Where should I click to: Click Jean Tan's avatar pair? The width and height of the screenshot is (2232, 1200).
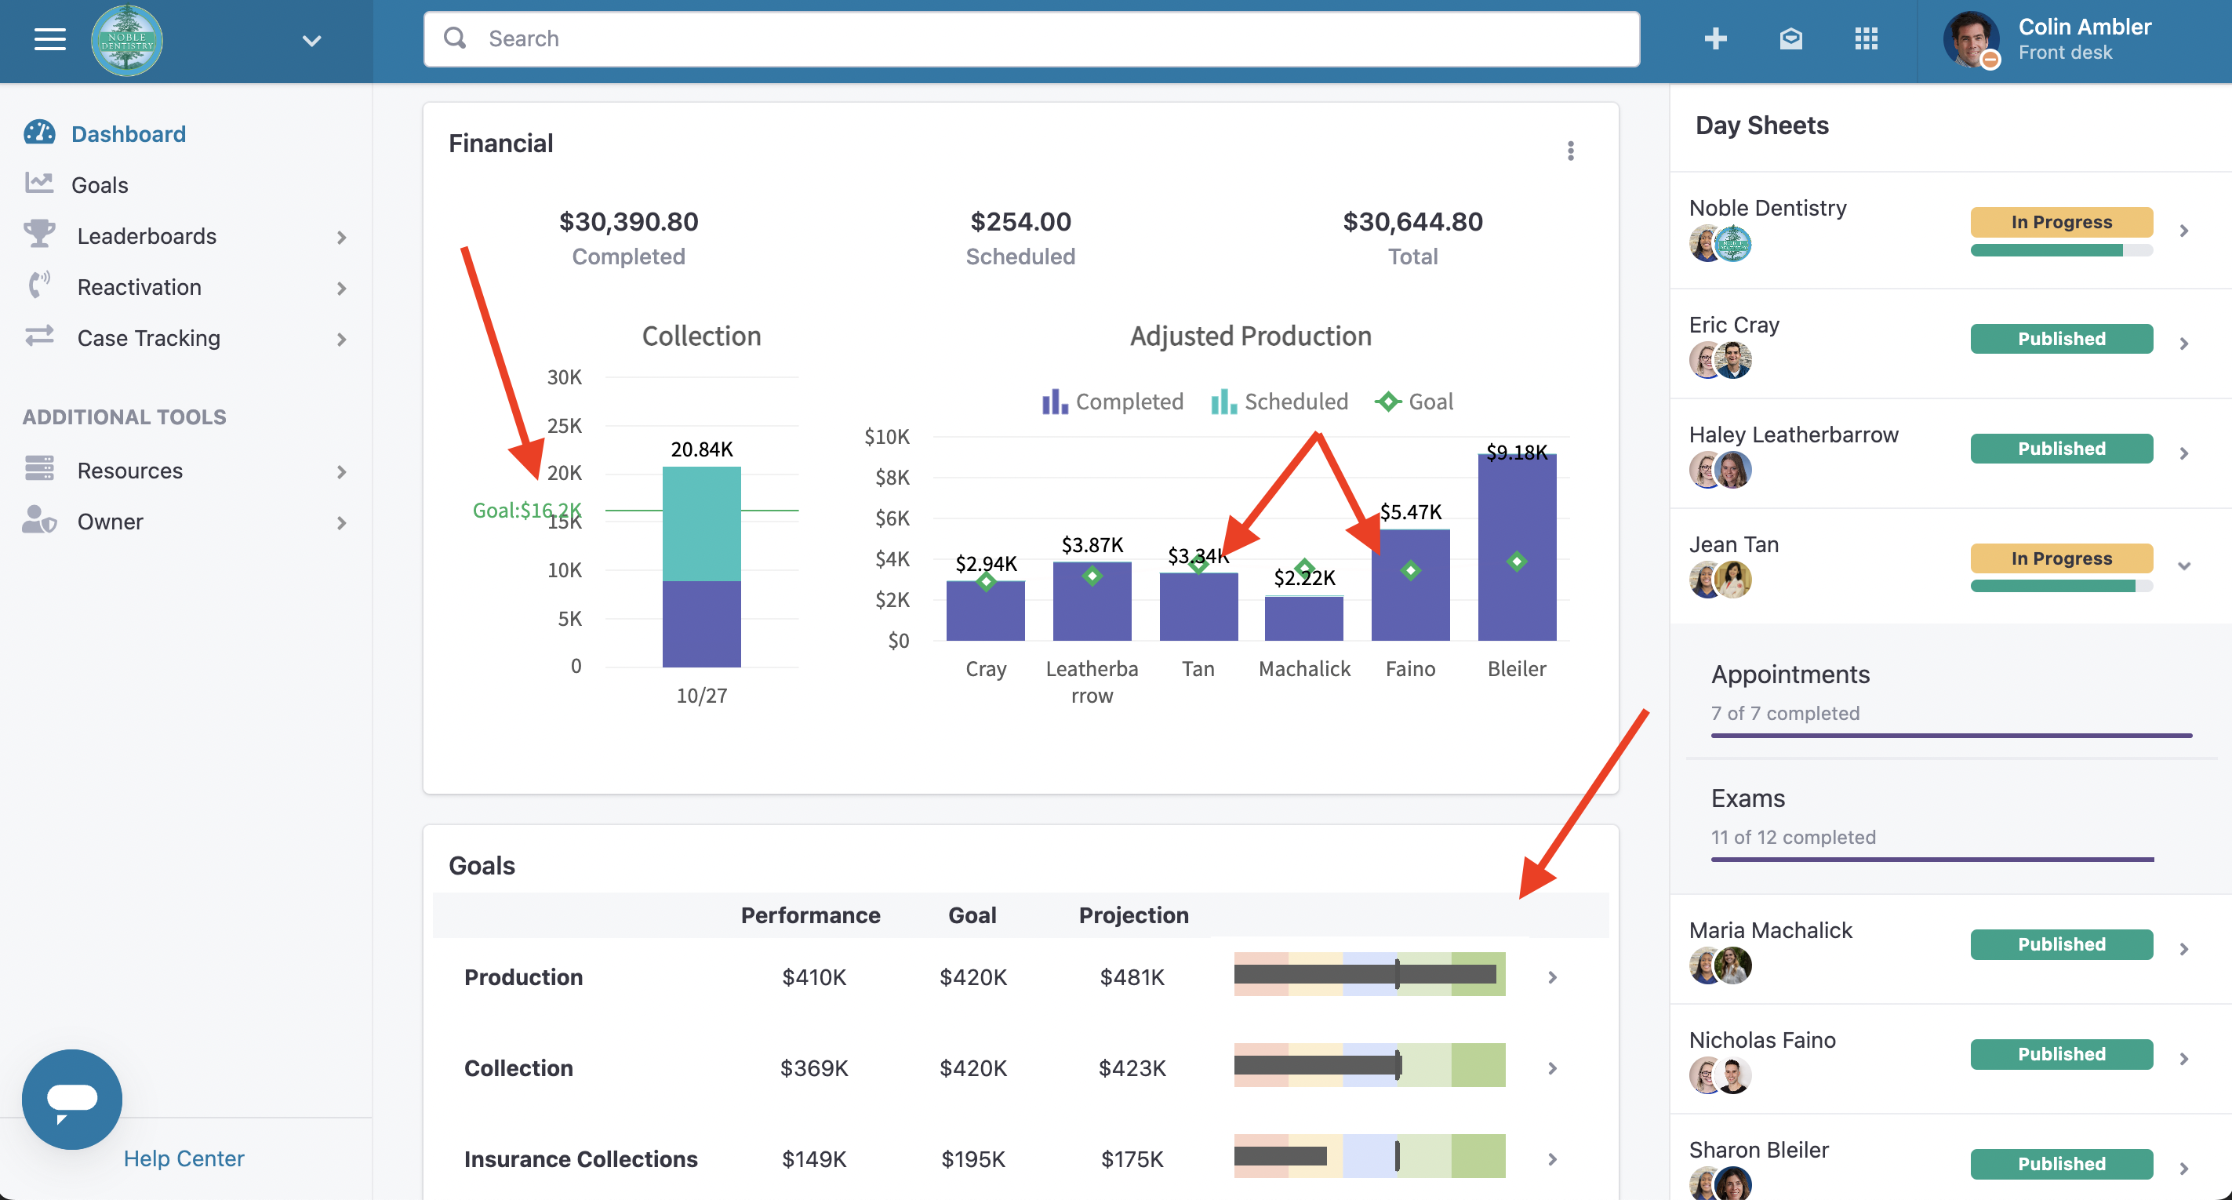[1720, 580]
